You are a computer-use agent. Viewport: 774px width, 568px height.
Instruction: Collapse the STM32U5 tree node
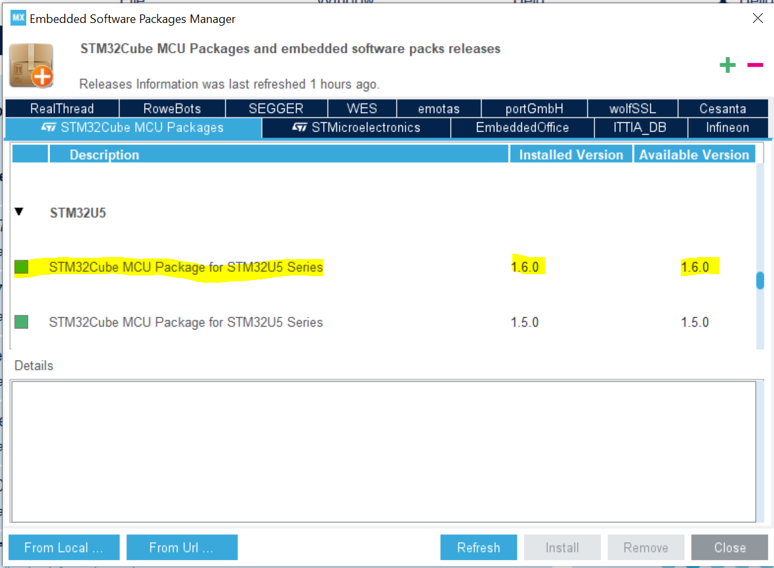(19, 211)
